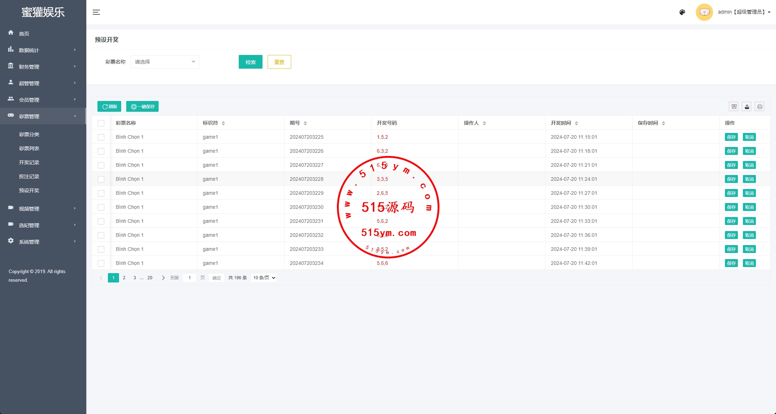Click the 检索 search button
This screenshot has width=776, height=414.
tap(250, 62)
